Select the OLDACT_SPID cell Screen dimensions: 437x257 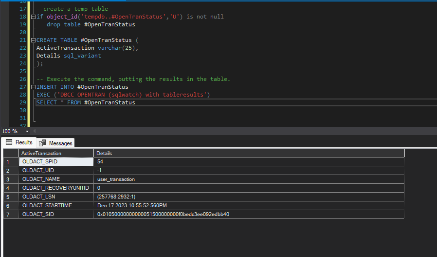56,161
